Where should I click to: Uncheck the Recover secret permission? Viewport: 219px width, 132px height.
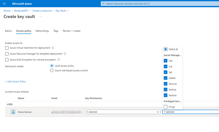[166, 84]
